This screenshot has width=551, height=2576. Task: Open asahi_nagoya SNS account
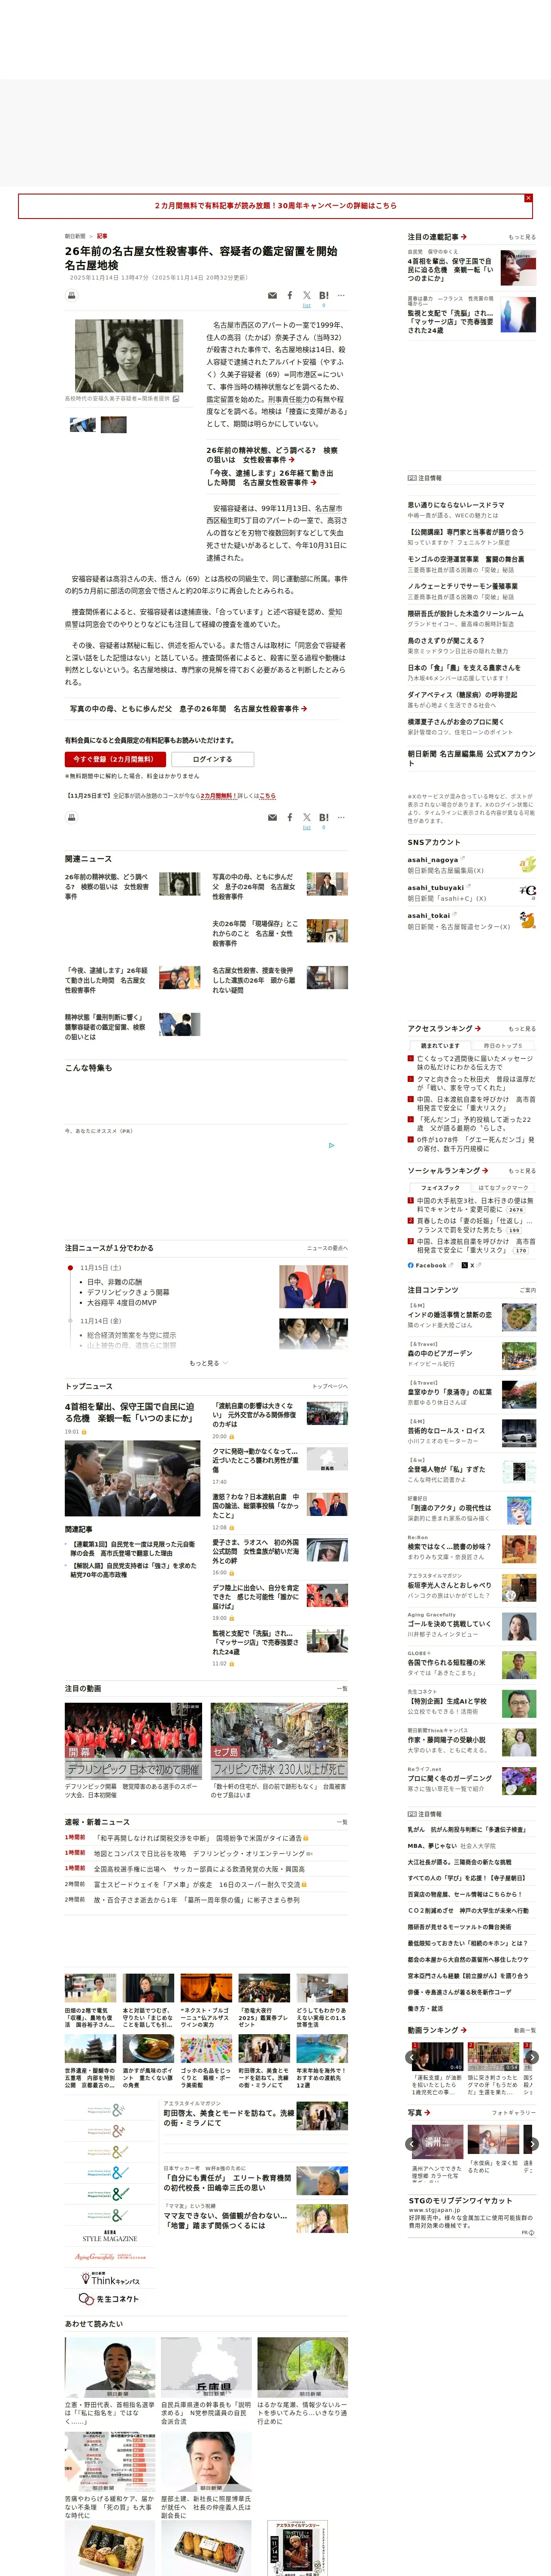pos(432,859)
